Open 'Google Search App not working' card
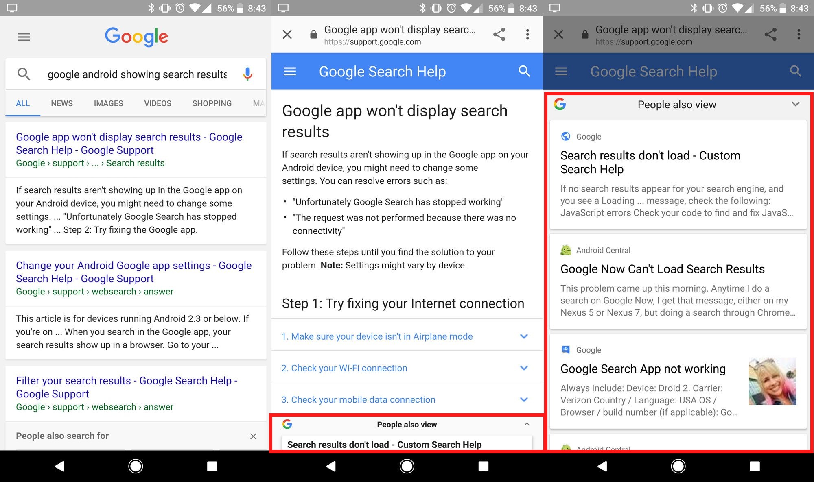This screenshot has height=482, width=814. click(x=678, y=381)
